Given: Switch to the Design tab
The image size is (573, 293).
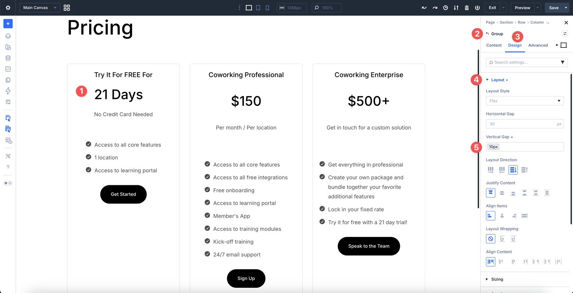Looking at the screenshot, I should (x=515, y=45).
